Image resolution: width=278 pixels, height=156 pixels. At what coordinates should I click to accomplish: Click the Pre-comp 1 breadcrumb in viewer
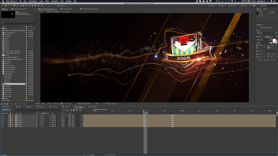[66, 11]
